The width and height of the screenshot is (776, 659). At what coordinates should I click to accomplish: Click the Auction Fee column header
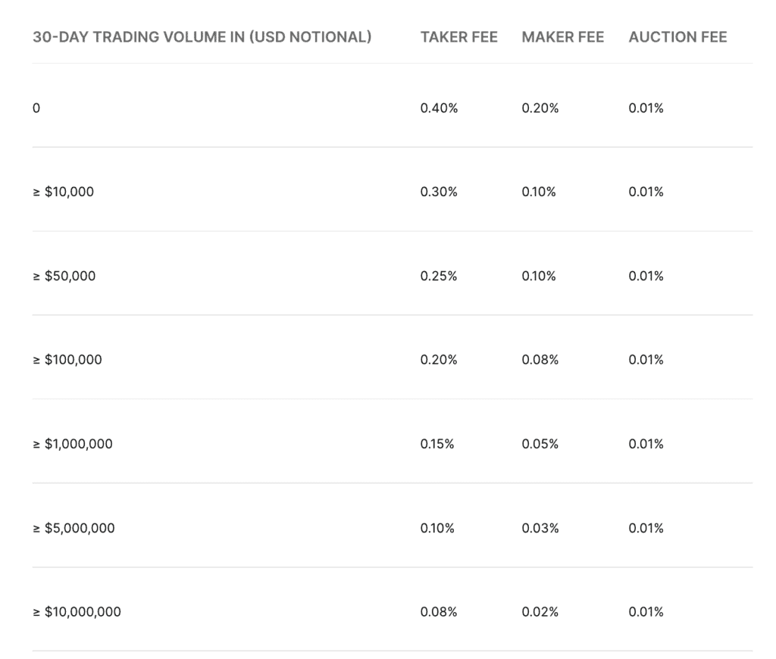click(x=677, y=37)
